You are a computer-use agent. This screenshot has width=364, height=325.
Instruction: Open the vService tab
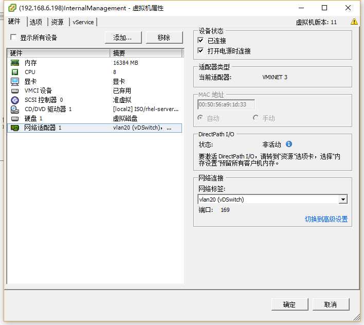(x=83, y=22)
